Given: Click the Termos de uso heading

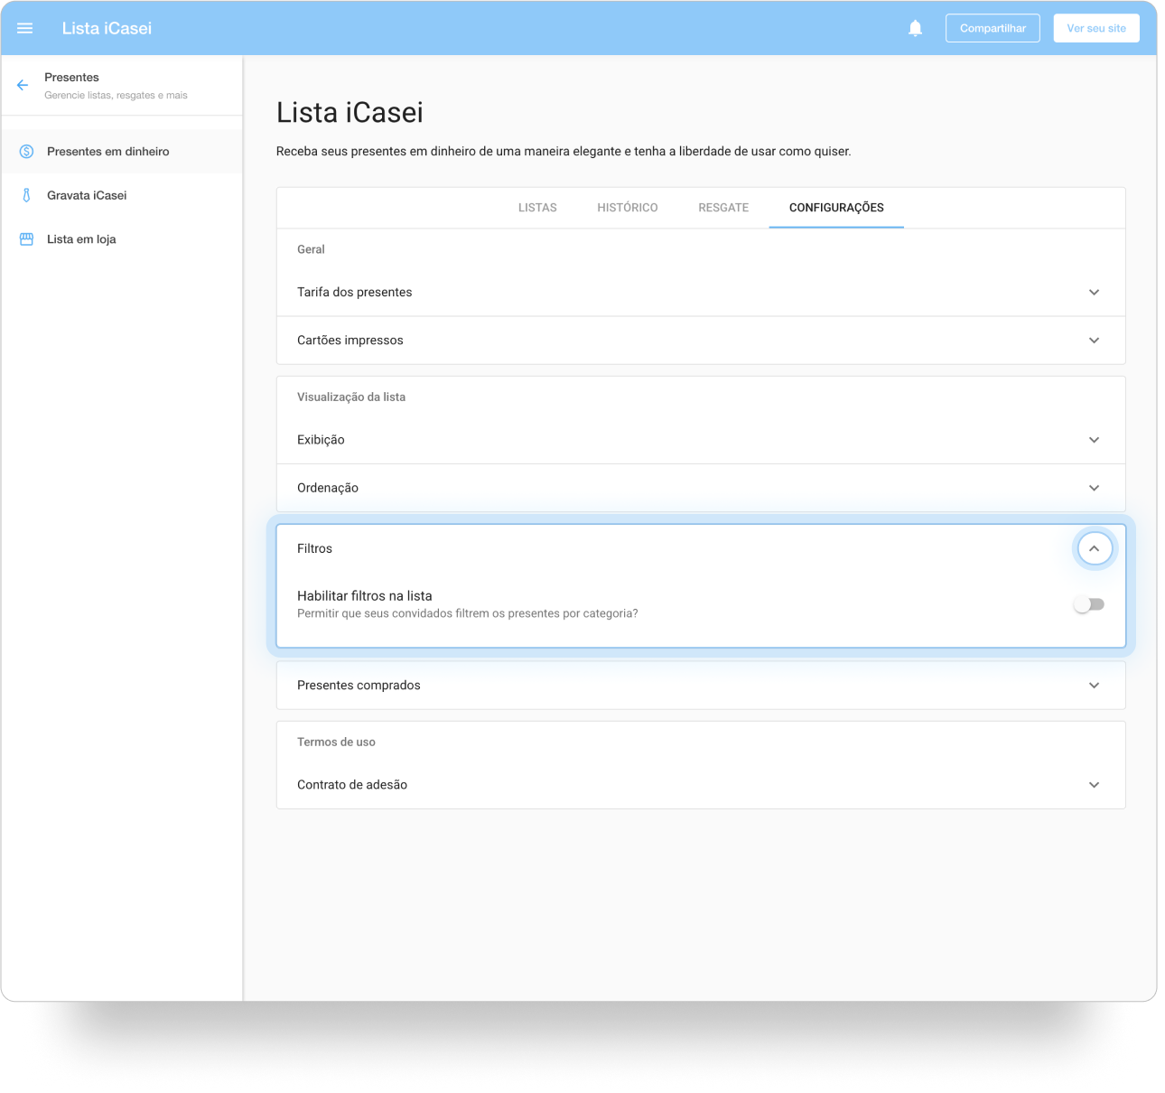Looking at the screenshot, I should 336,742.
